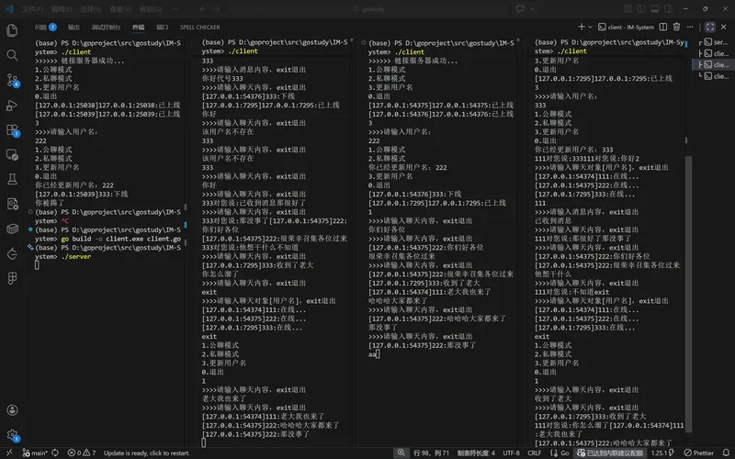This screenshot has height=459, width=735.
Task: Click the share arrow icon in activity bar
Action: point(12,253)
